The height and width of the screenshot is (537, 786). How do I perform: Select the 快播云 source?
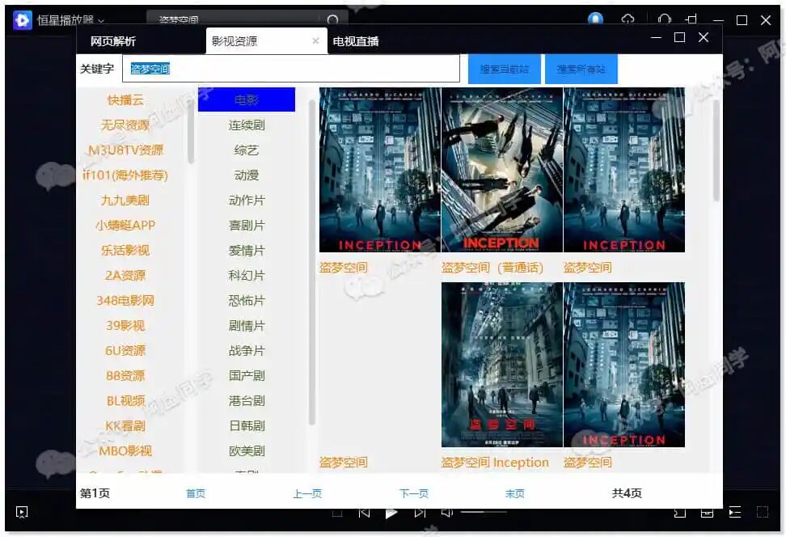[125, 99]
